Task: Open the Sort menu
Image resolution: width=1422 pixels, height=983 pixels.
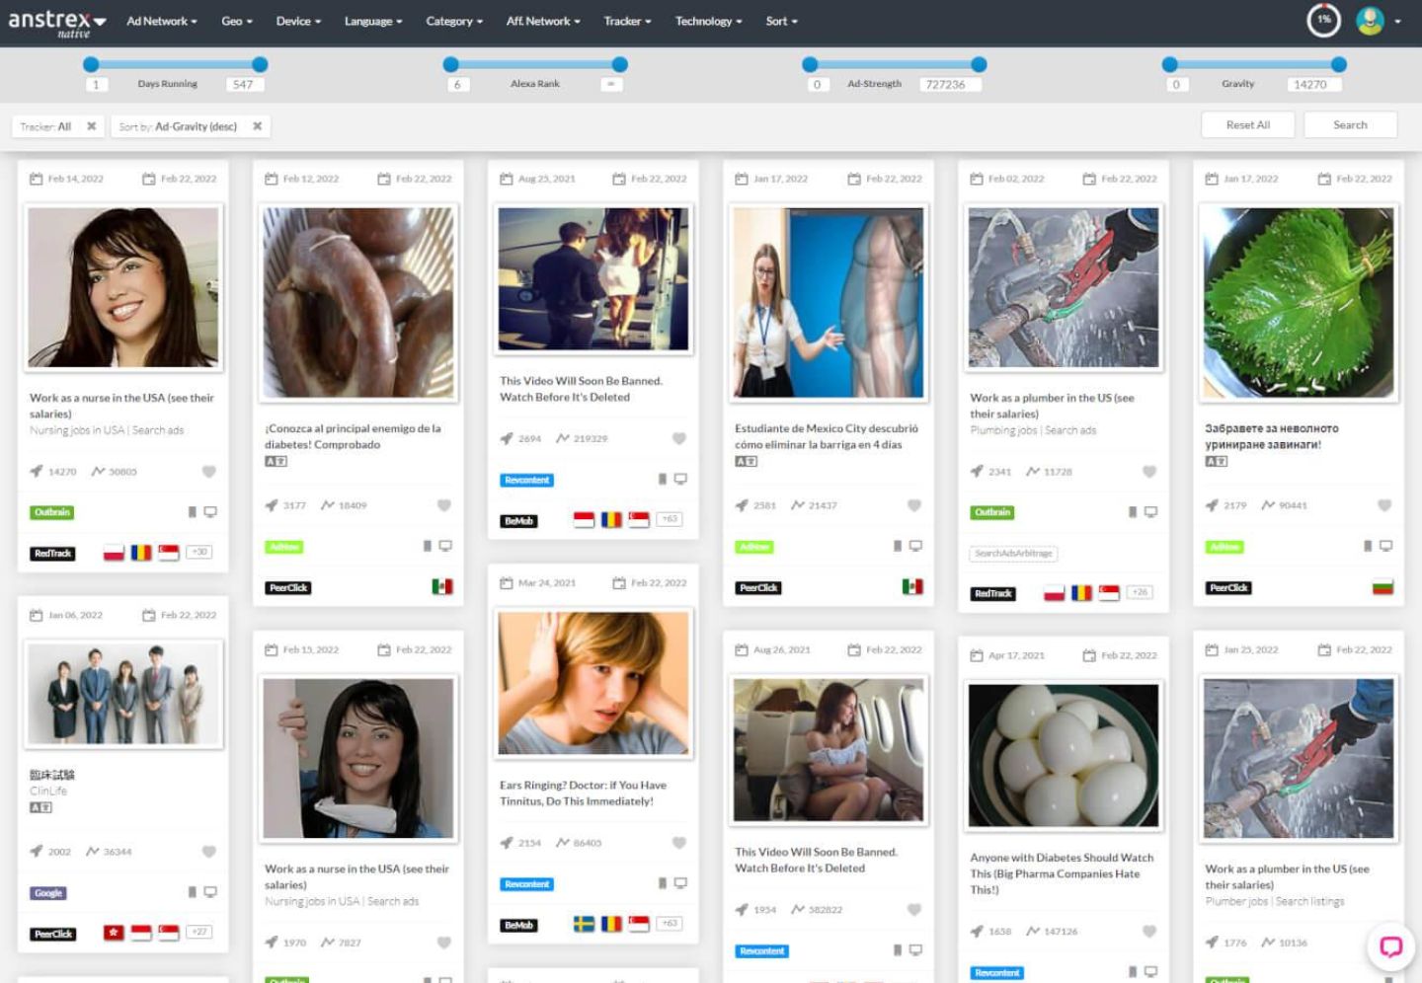Action: [781, 21]
